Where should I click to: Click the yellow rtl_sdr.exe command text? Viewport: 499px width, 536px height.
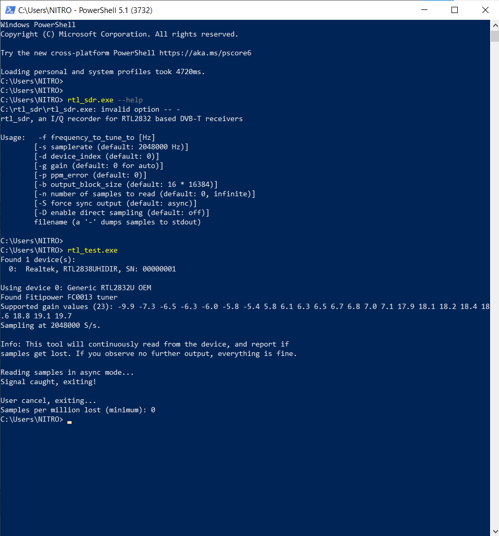tap(90, 100)
